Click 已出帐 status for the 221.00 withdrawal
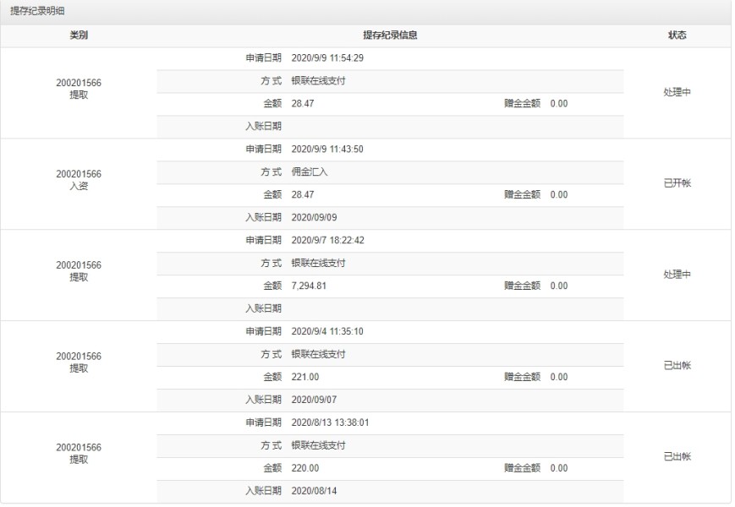735x507 pixels. click(677, 366)
